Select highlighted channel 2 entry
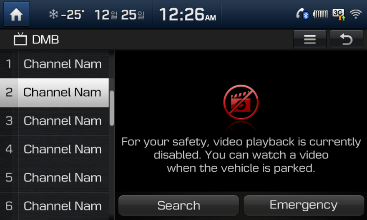Image resolution: width=367 pixels, height=220 pixels. (54, 92)
